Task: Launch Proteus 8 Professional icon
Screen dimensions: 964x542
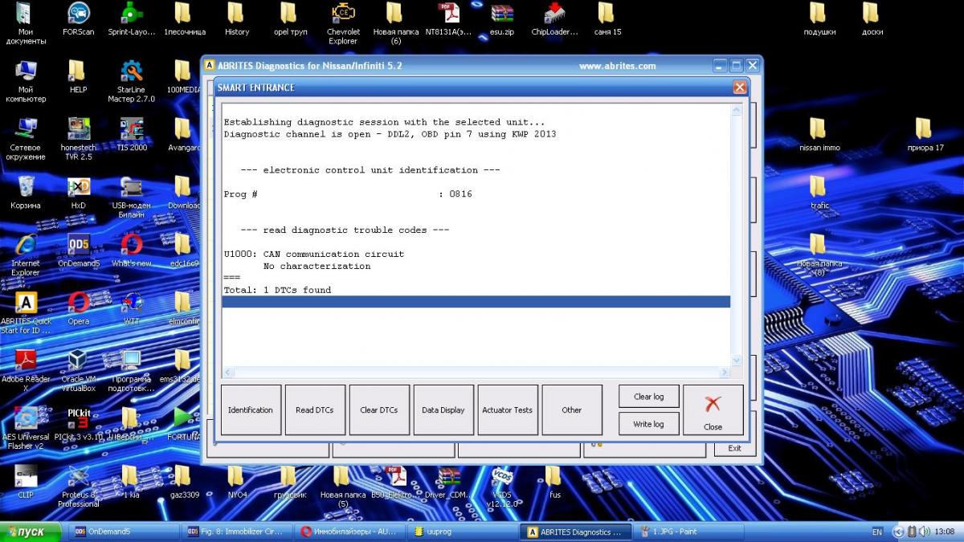Action: click(x=78, y=486)
